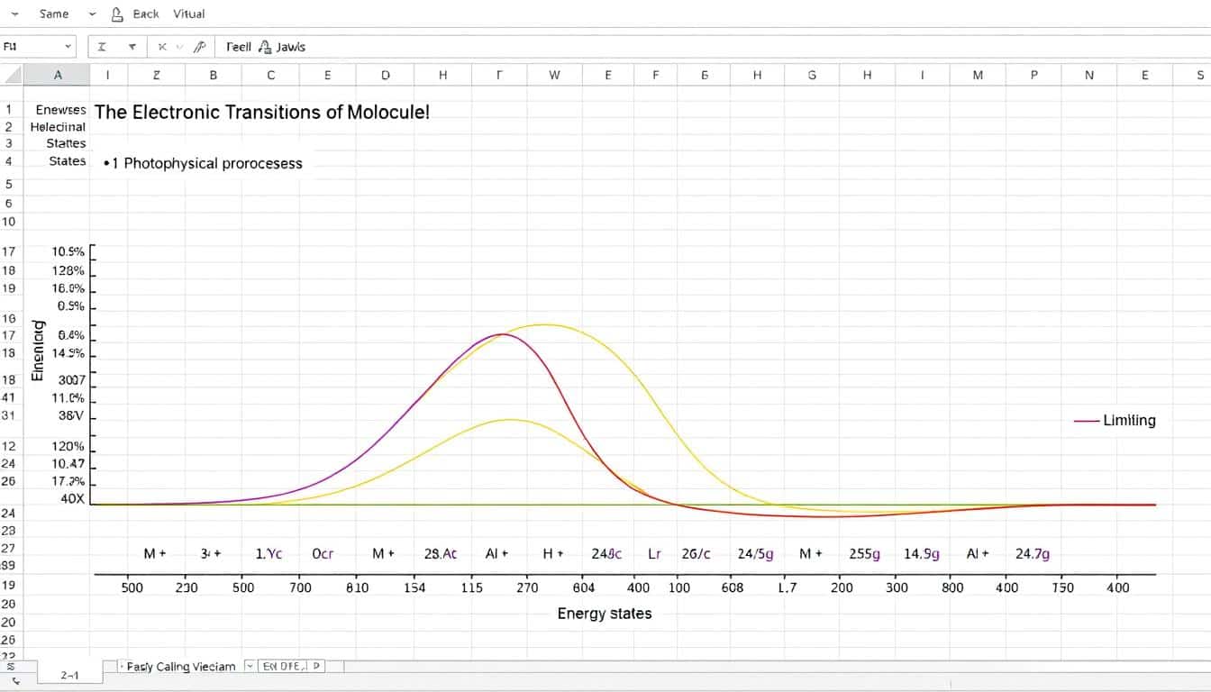Click the 40X y-axis label
This screenshot has width=1211, height=692.
click(72, 498)
